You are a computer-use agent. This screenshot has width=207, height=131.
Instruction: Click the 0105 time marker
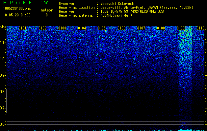(102, 28)
